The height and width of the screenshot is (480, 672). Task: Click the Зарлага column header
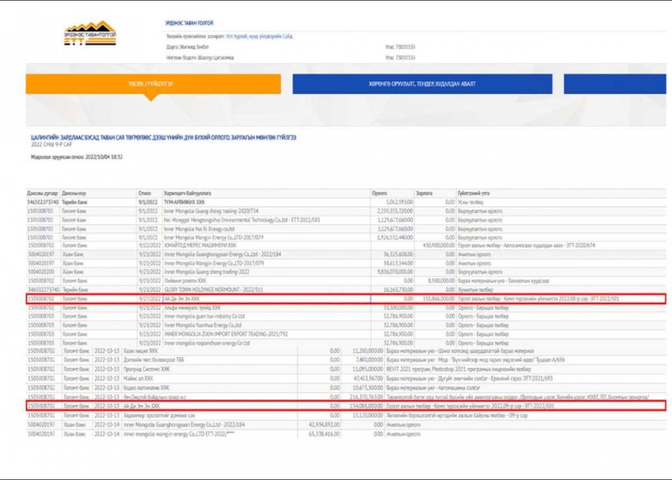click(x=424, y=193)
